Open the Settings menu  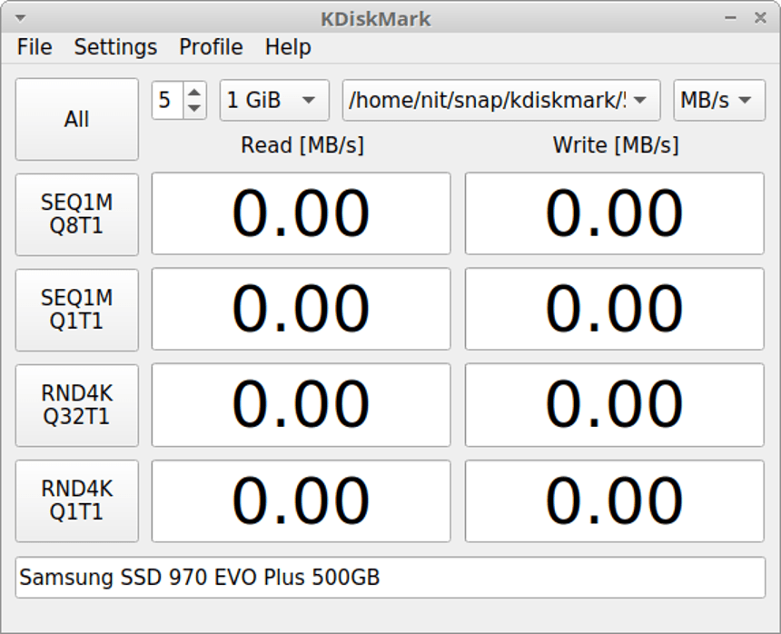(114, 47)
